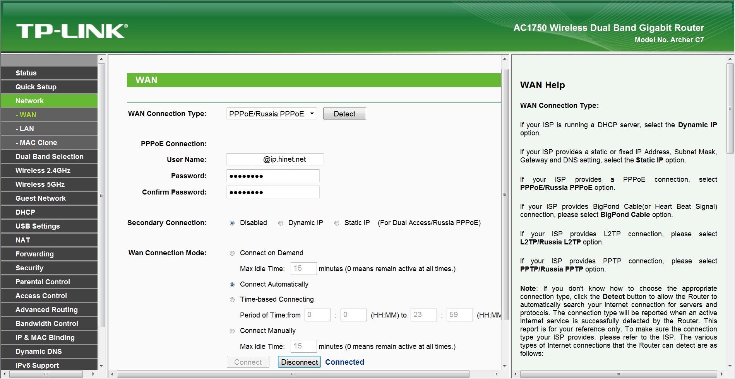Click main panel scroll-right arrow

pos(497,374)
